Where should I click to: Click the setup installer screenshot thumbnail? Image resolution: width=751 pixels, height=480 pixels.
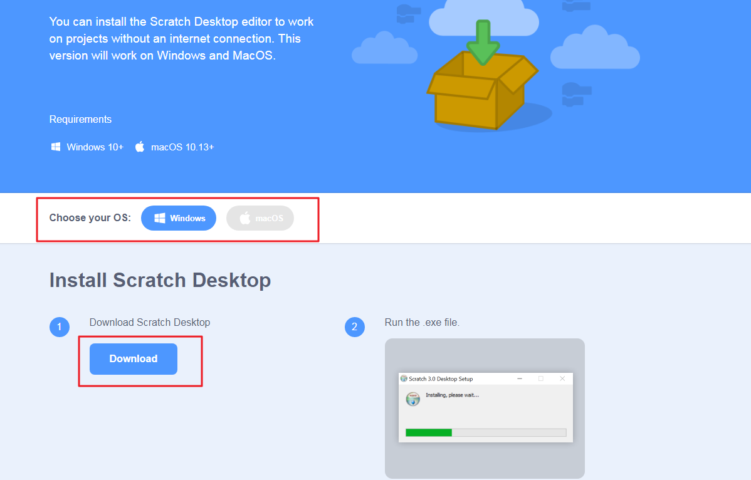click(x=485, y=409)
